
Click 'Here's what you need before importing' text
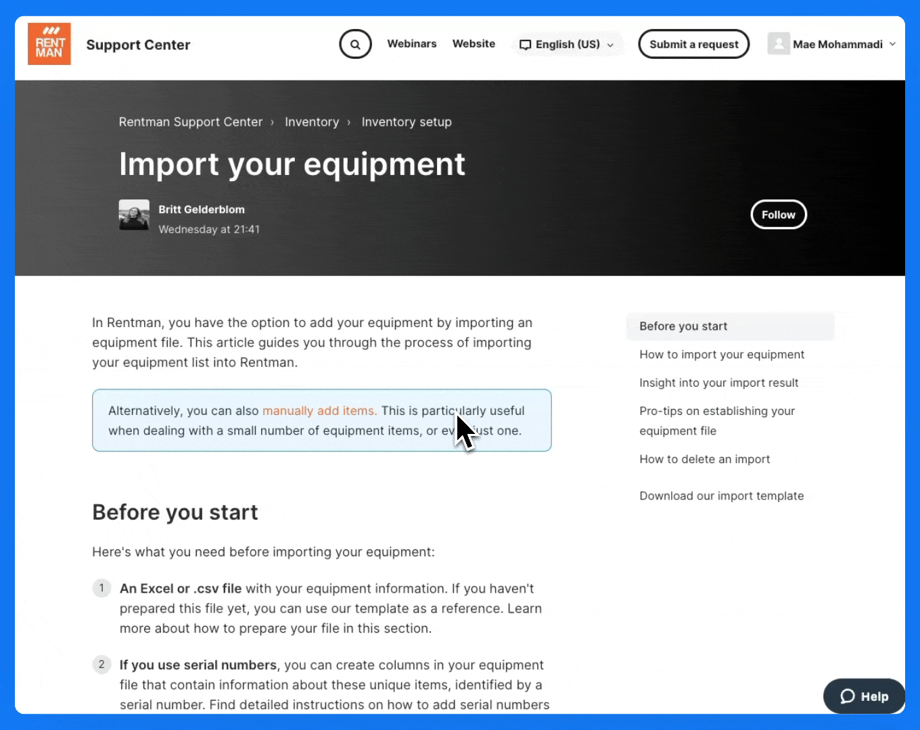tap(263, 552)
